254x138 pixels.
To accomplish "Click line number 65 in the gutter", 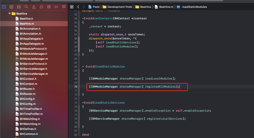I will point(76,66).
